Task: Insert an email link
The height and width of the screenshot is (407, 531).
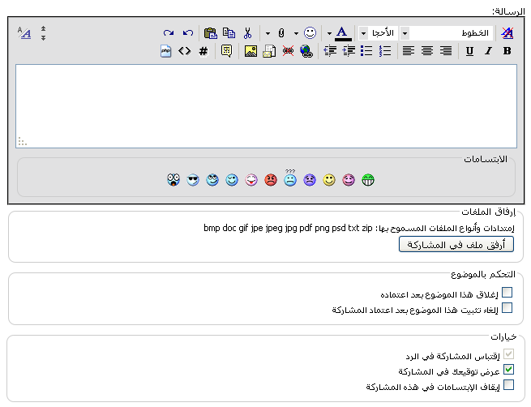Action: (269, 51)
